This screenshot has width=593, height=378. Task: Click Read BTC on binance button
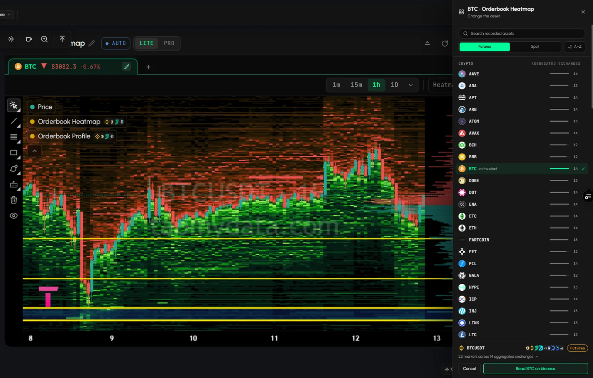click(535, 368)
